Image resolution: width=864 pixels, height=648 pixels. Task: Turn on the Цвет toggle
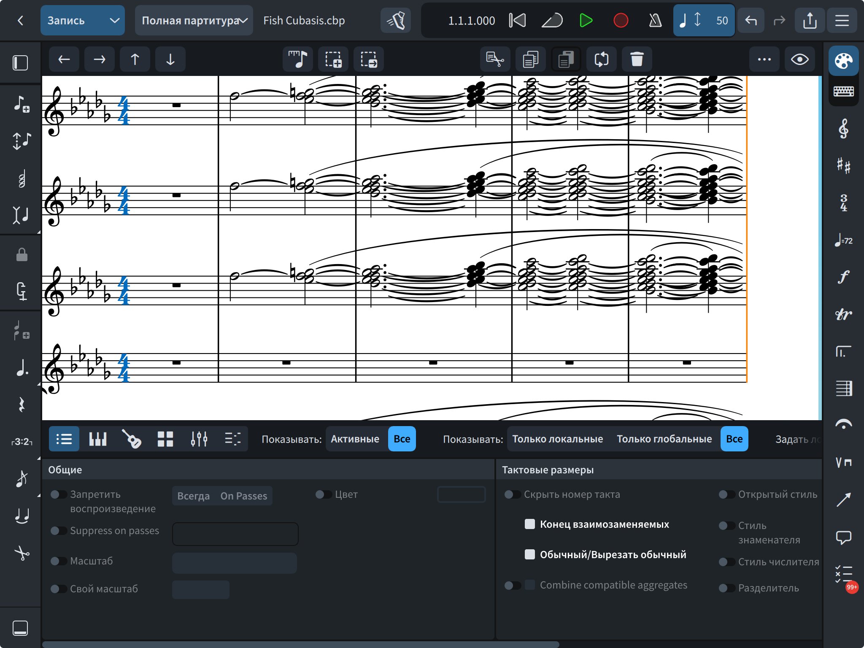[x=324, y=494]
